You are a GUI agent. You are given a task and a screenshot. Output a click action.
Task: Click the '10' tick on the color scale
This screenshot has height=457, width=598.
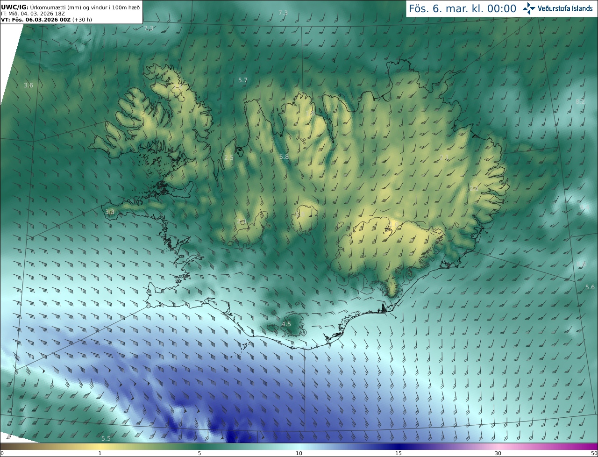click(x=299, y=453)
